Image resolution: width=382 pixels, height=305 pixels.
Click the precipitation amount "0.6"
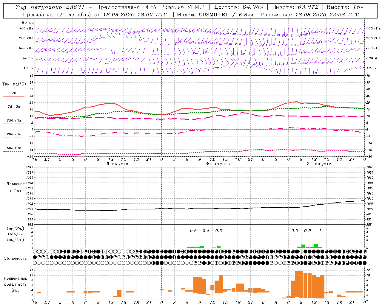click(x=193, y=231)
